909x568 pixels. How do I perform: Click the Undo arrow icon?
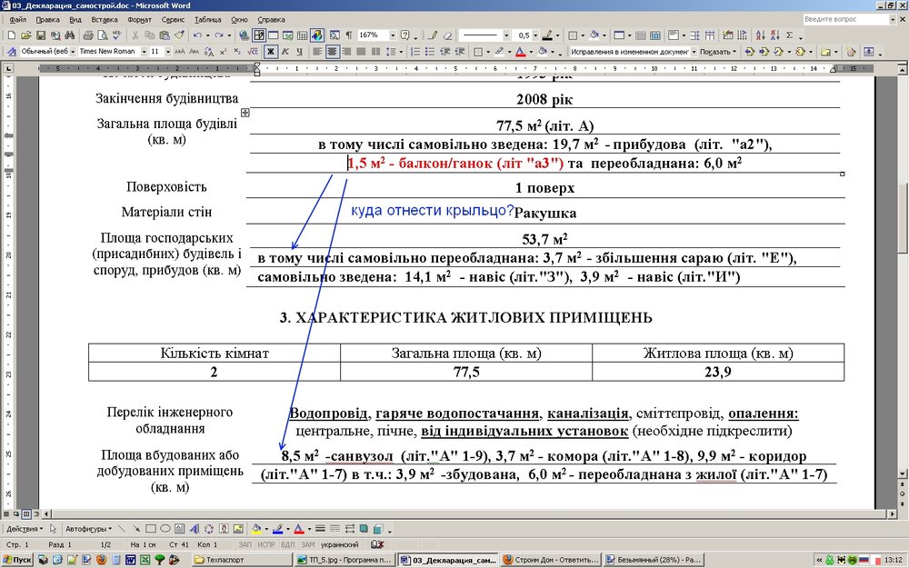[195, 35]
